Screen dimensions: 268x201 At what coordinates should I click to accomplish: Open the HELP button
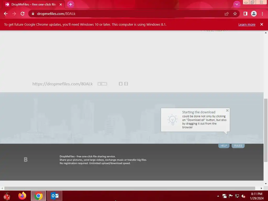point(224,146)
